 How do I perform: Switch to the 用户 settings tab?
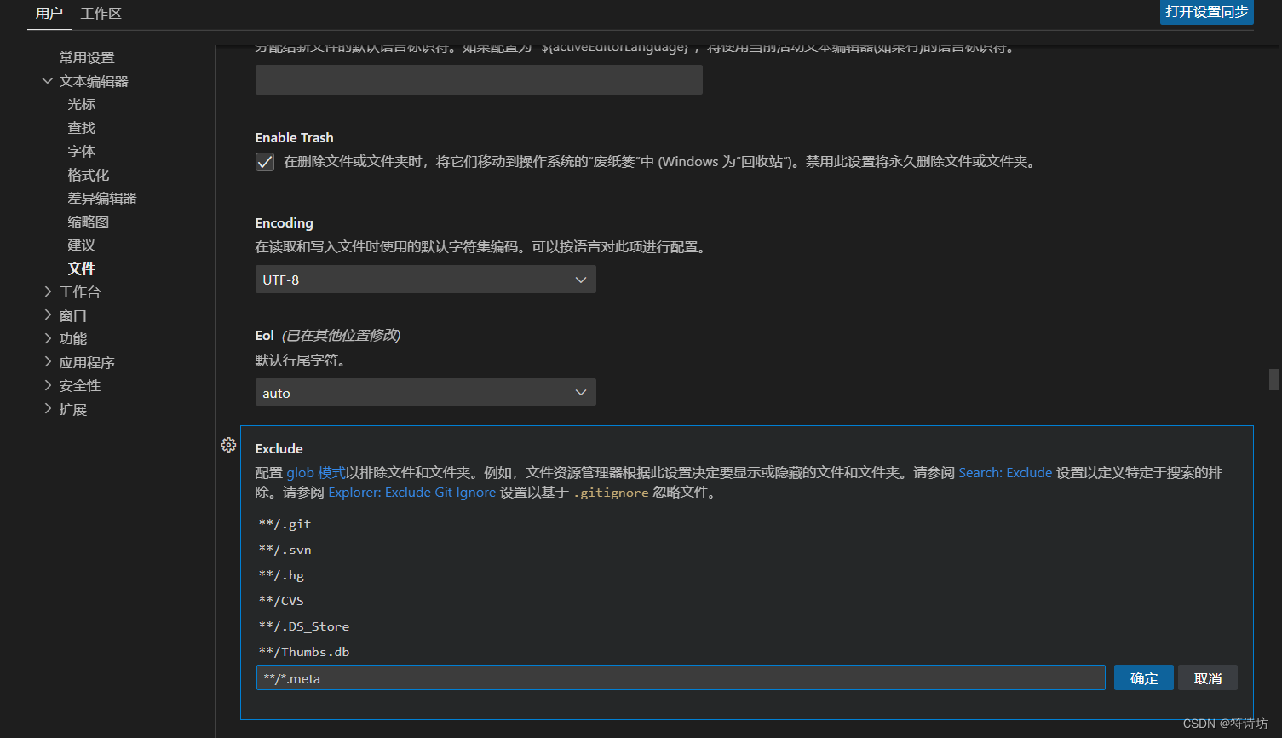(49, 14)
